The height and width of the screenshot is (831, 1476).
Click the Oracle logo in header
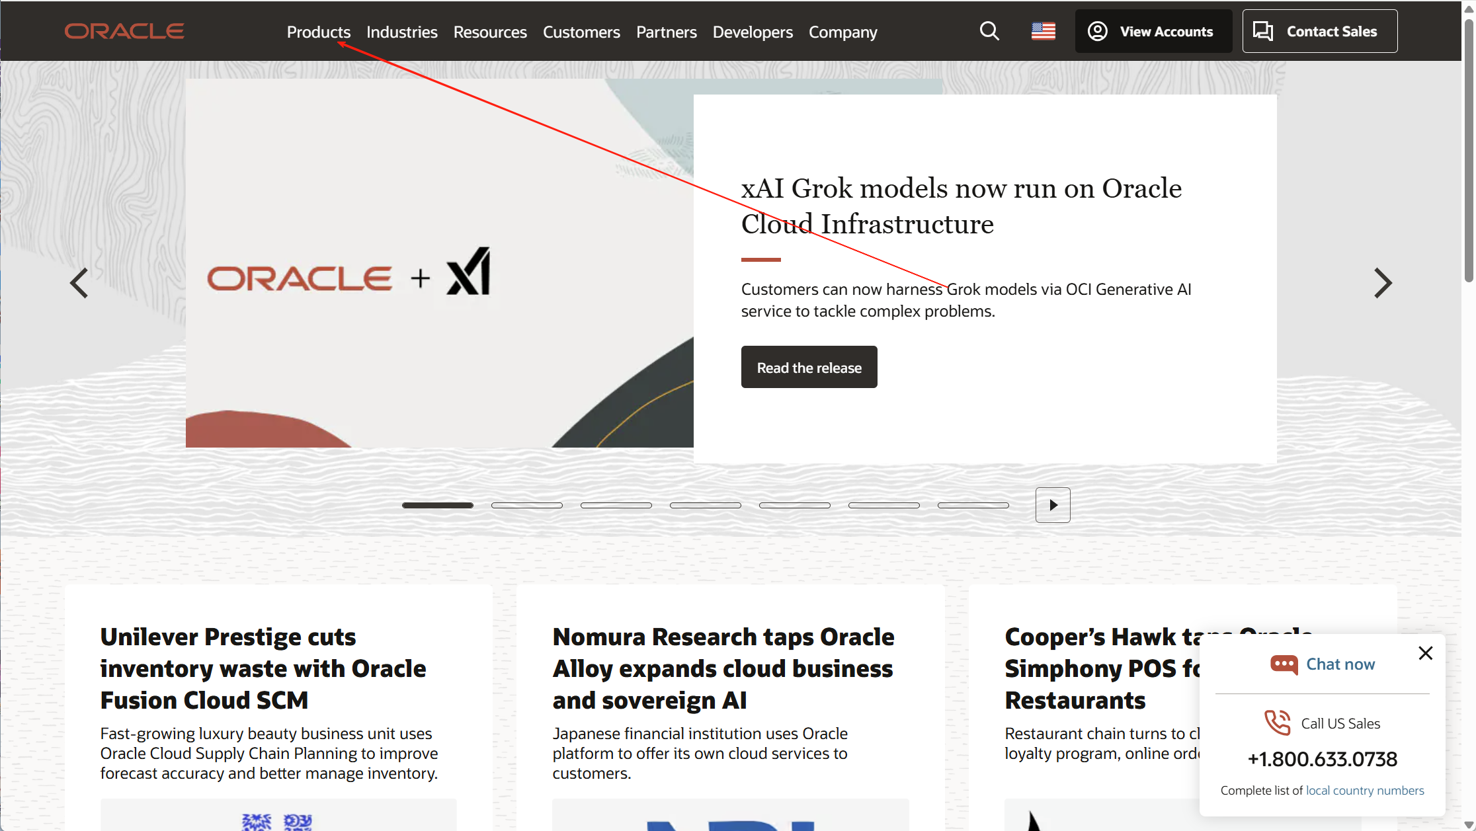pyautogui.click(x=124, y=31)
